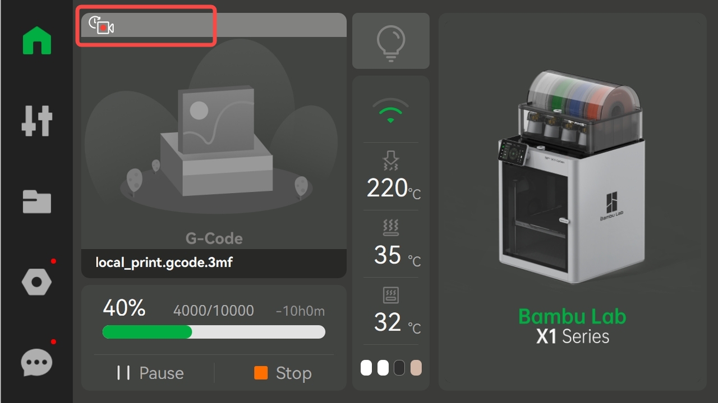Open the Messages speech-bubble tab
Screen dimensions: 718x403
tap(37, 363)
